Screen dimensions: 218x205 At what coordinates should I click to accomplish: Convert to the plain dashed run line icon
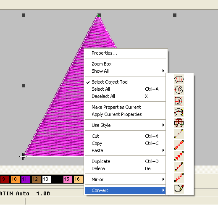(179, 134)
